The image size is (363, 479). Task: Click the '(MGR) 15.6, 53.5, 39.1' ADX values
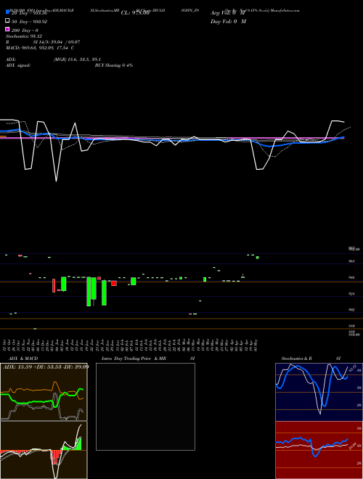click(77, 60)
